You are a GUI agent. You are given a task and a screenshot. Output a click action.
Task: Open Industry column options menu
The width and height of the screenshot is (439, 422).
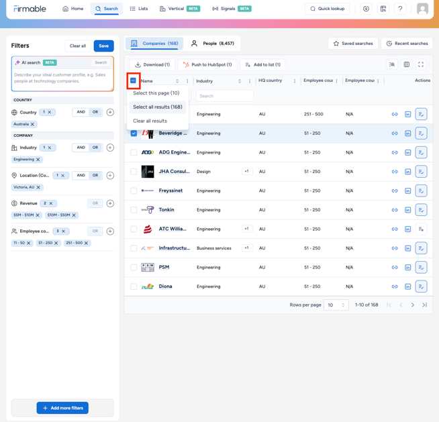tap(250, 81)
